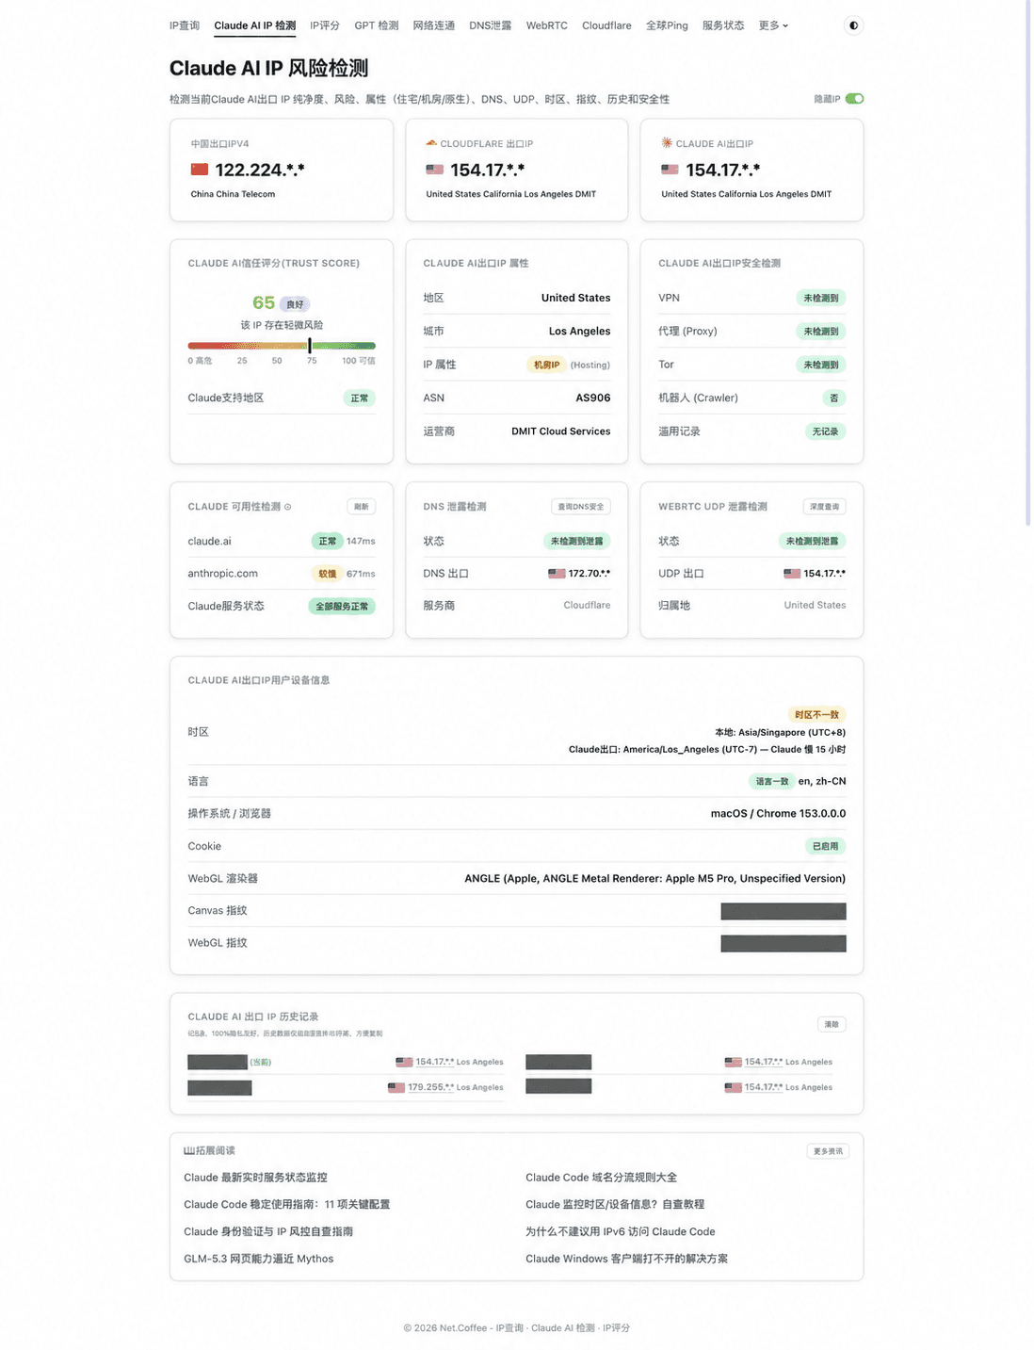The image size is (1034, 1350).
Task: Open the IP查询 tab
Action: 185,25
